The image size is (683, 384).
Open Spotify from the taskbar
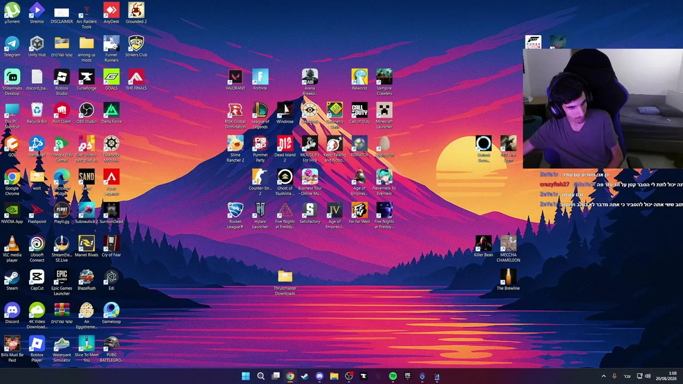[393, 377]
